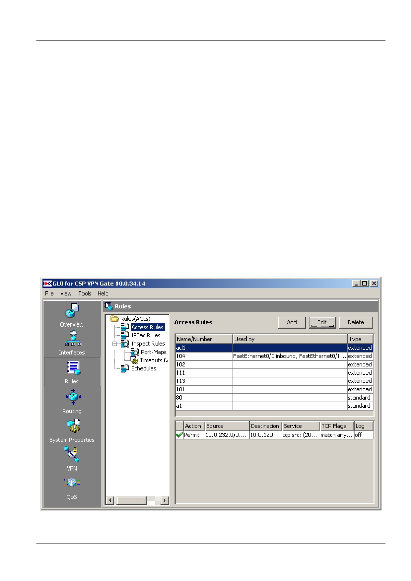Select the Access Rules tree item
Viewport: 411px width, 581px height.
(148, 327)
